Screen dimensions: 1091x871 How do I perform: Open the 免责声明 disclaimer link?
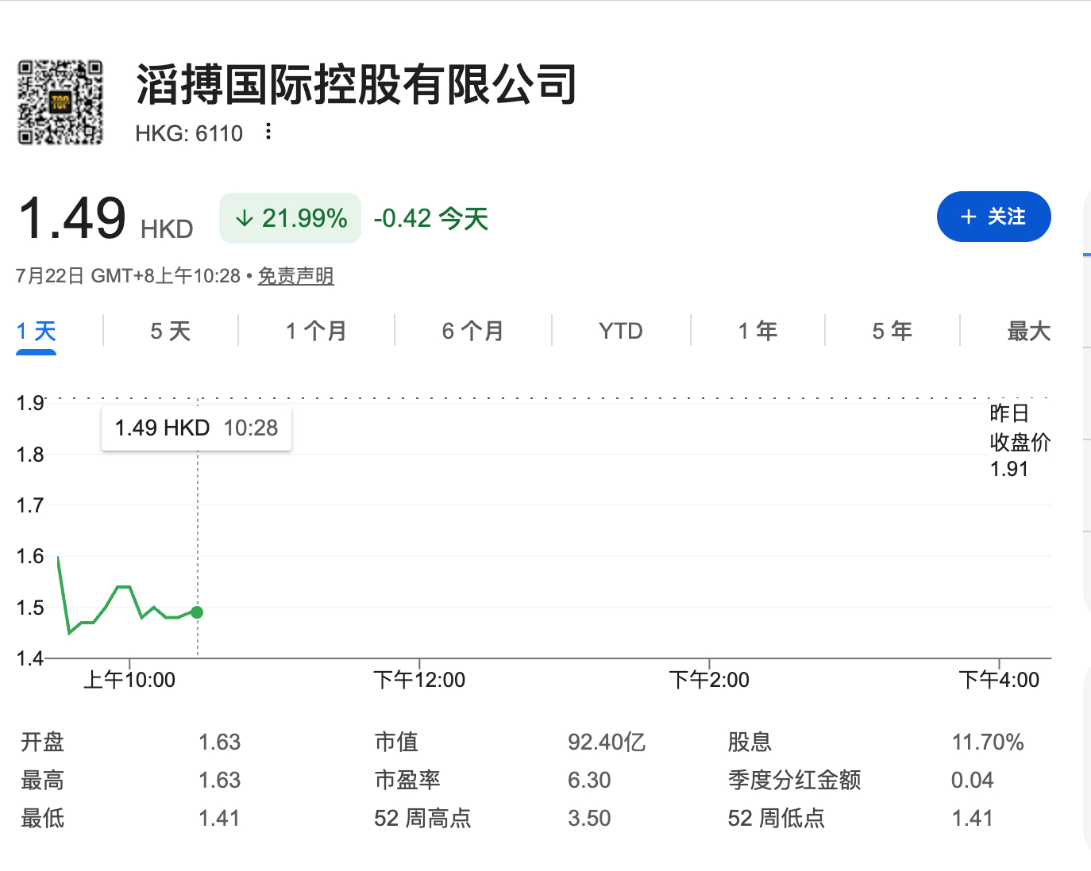click(295, 276)
